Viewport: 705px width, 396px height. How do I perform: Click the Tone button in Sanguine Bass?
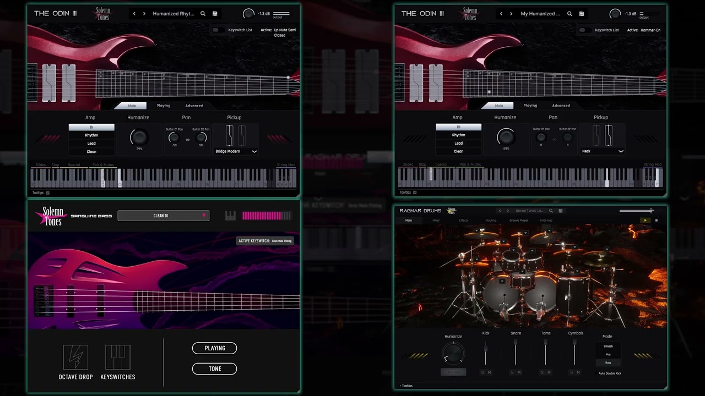point(215,369)
